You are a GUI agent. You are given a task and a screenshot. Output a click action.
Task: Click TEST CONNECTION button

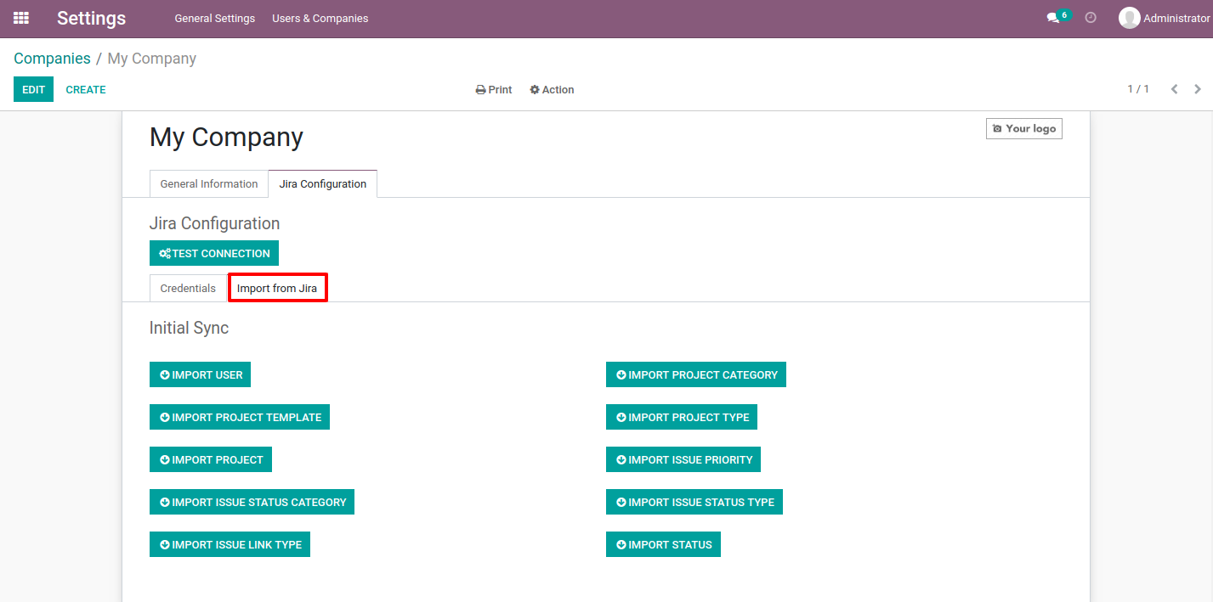click(214, 253)
